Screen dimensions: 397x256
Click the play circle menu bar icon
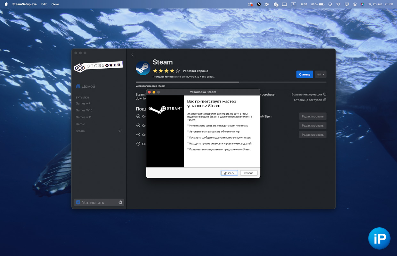click(x=330, y=4)
